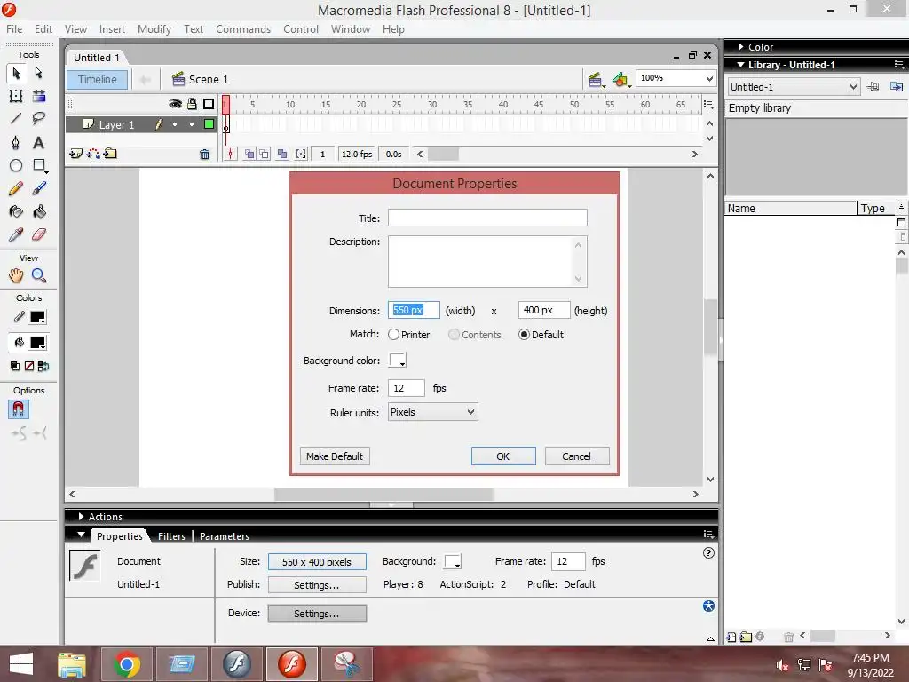
Task: Select the Free Transform tool
Action: (x=16, y=96)
